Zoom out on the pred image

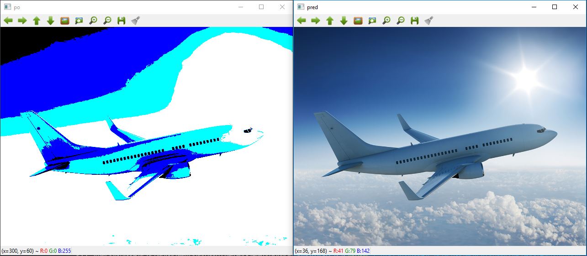(401, 21)
